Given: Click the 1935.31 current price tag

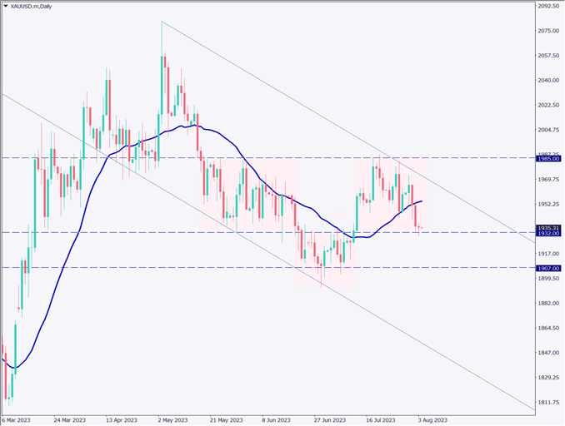Looking at the screenshot, I should coord(547,227).
